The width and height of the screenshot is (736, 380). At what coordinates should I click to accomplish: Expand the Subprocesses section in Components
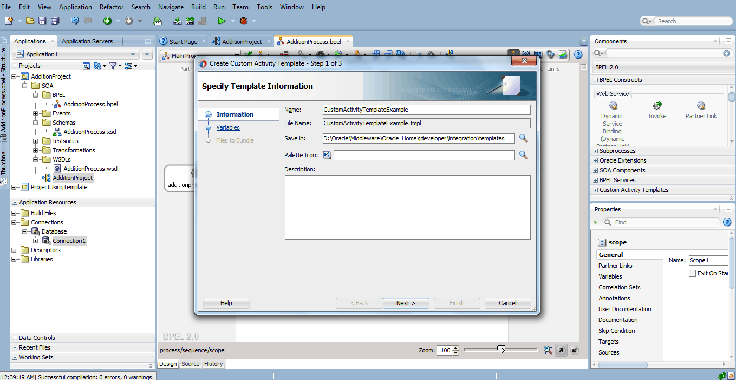(596, 151)
